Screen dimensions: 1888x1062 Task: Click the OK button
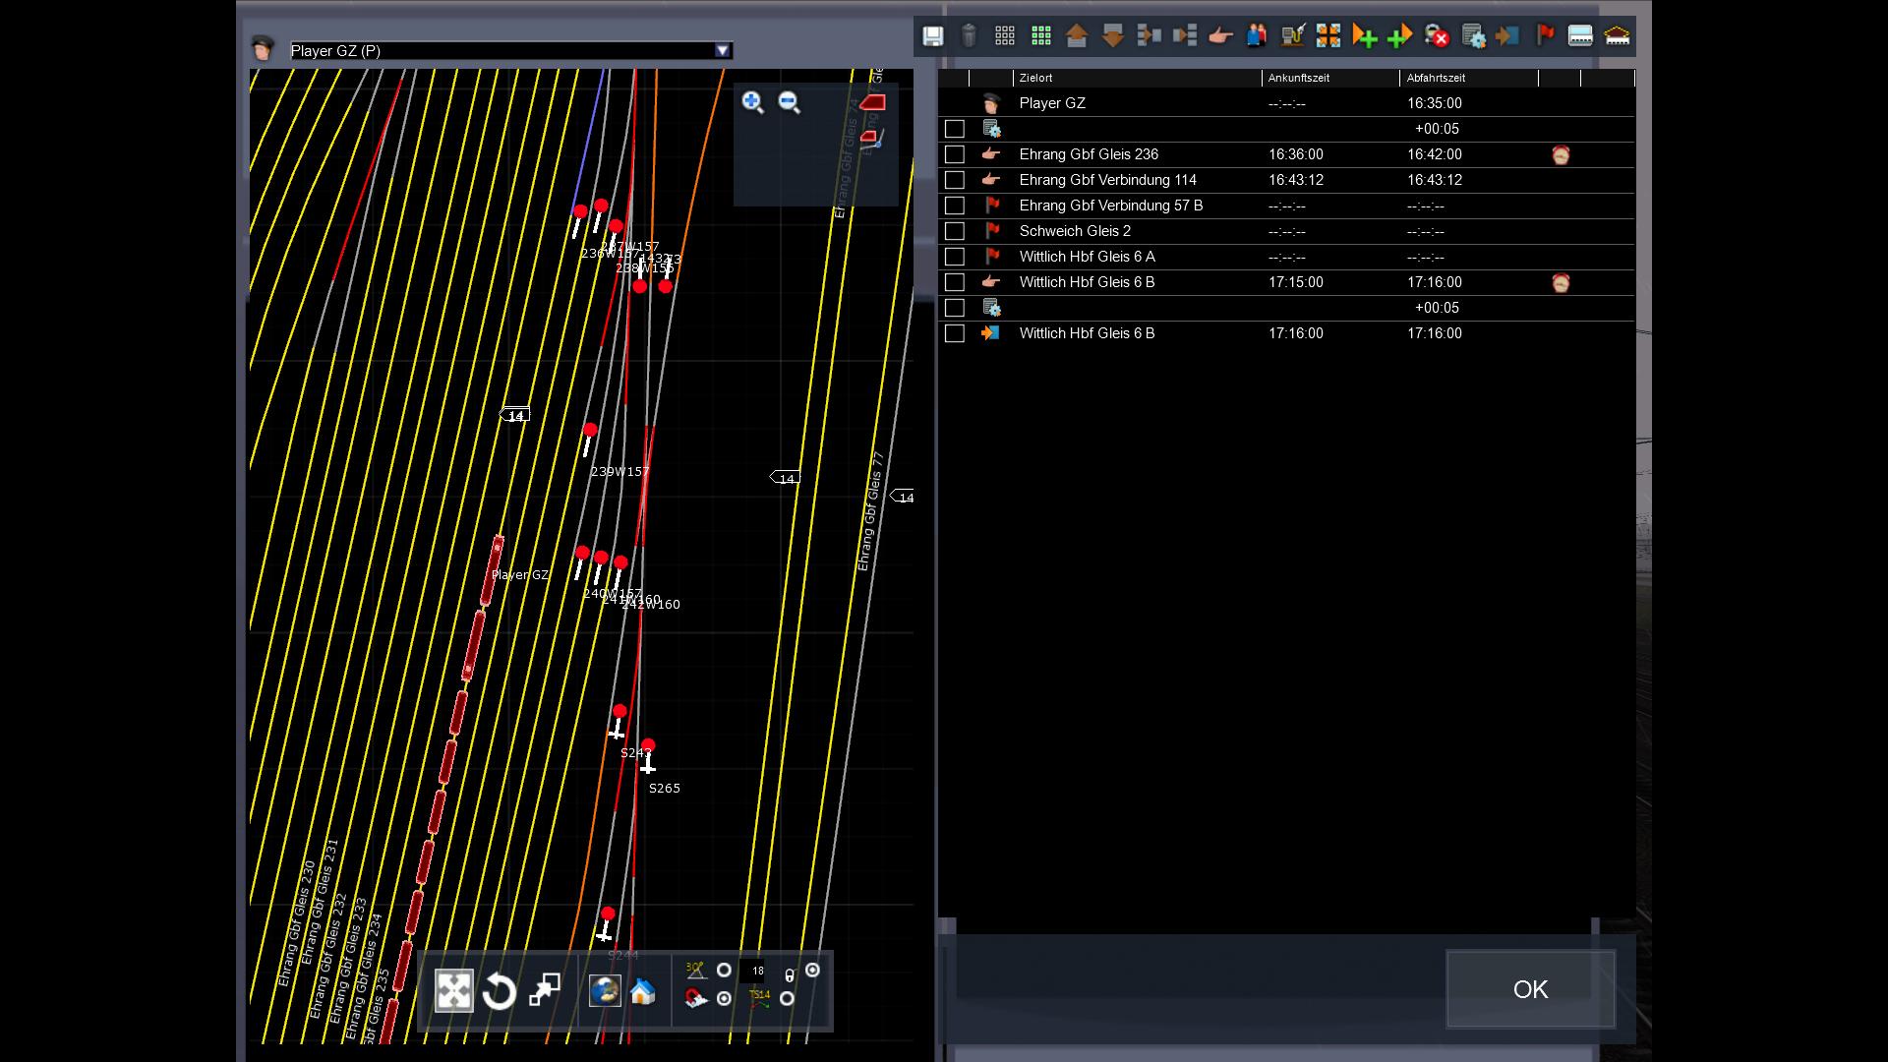tap(1530, 989)
